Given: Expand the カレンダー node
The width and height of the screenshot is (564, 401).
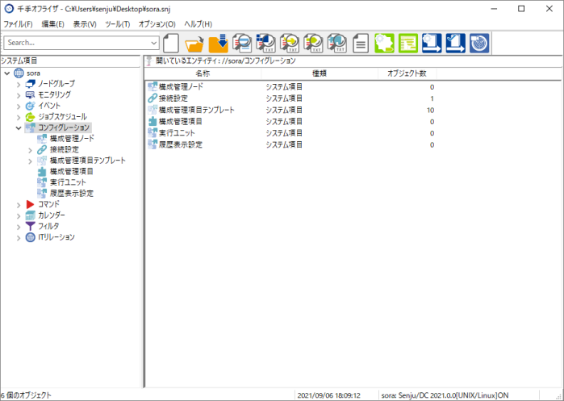Looking at the screenshot, I should (19, 216).
